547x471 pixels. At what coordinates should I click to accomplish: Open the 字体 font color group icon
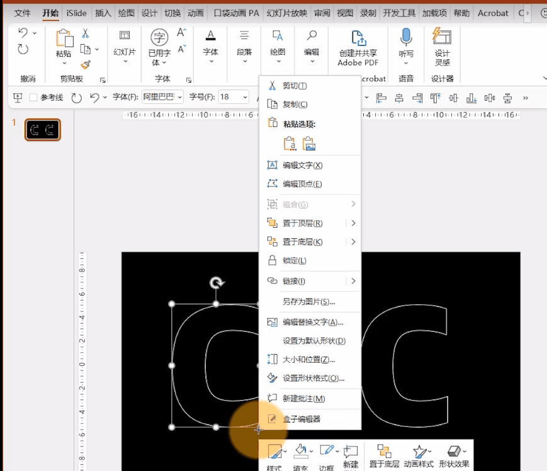210,36
